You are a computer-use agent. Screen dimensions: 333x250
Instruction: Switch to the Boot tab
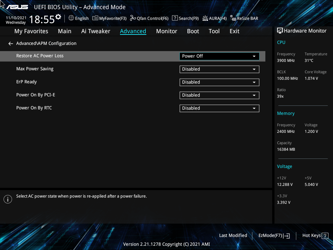(x=193, y=31)
